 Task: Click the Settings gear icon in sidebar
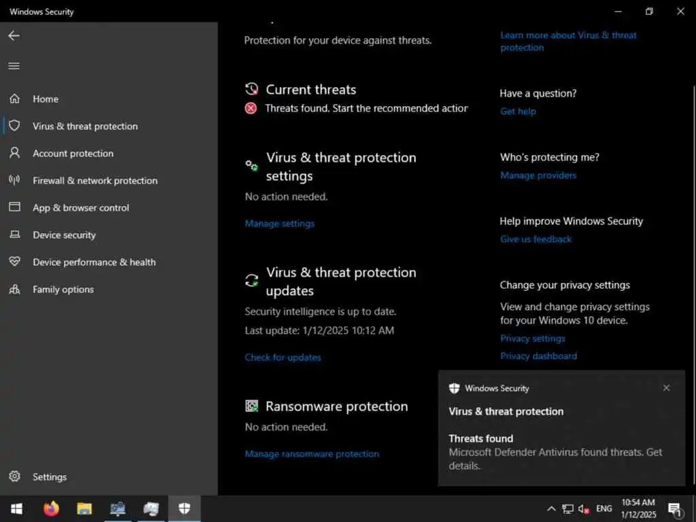(x=15, y=476)
